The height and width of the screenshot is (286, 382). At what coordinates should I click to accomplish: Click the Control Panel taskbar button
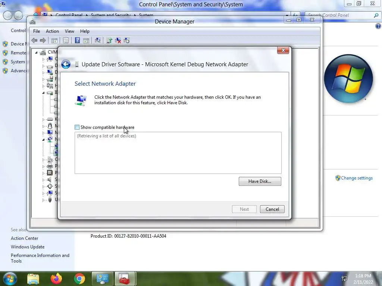[x=102, y=279]
